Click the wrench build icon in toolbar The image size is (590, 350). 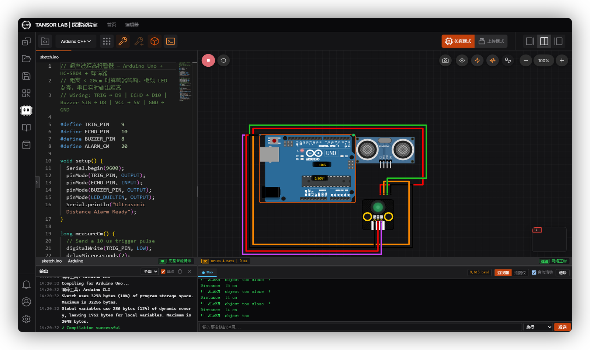(123, 41)
